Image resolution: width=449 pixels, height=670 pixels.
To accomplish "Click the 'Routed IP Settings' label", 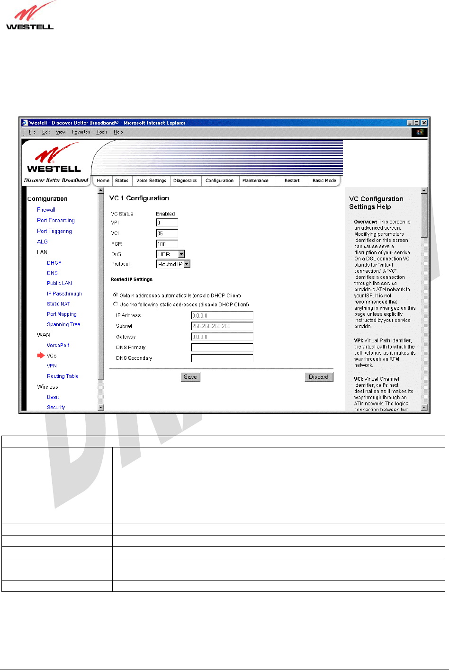I will [132, 279].
